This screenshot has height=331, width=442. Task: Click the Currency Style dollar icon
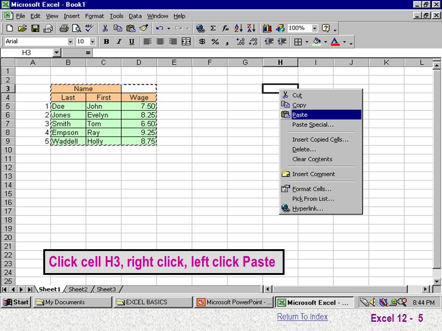[202, 42]
